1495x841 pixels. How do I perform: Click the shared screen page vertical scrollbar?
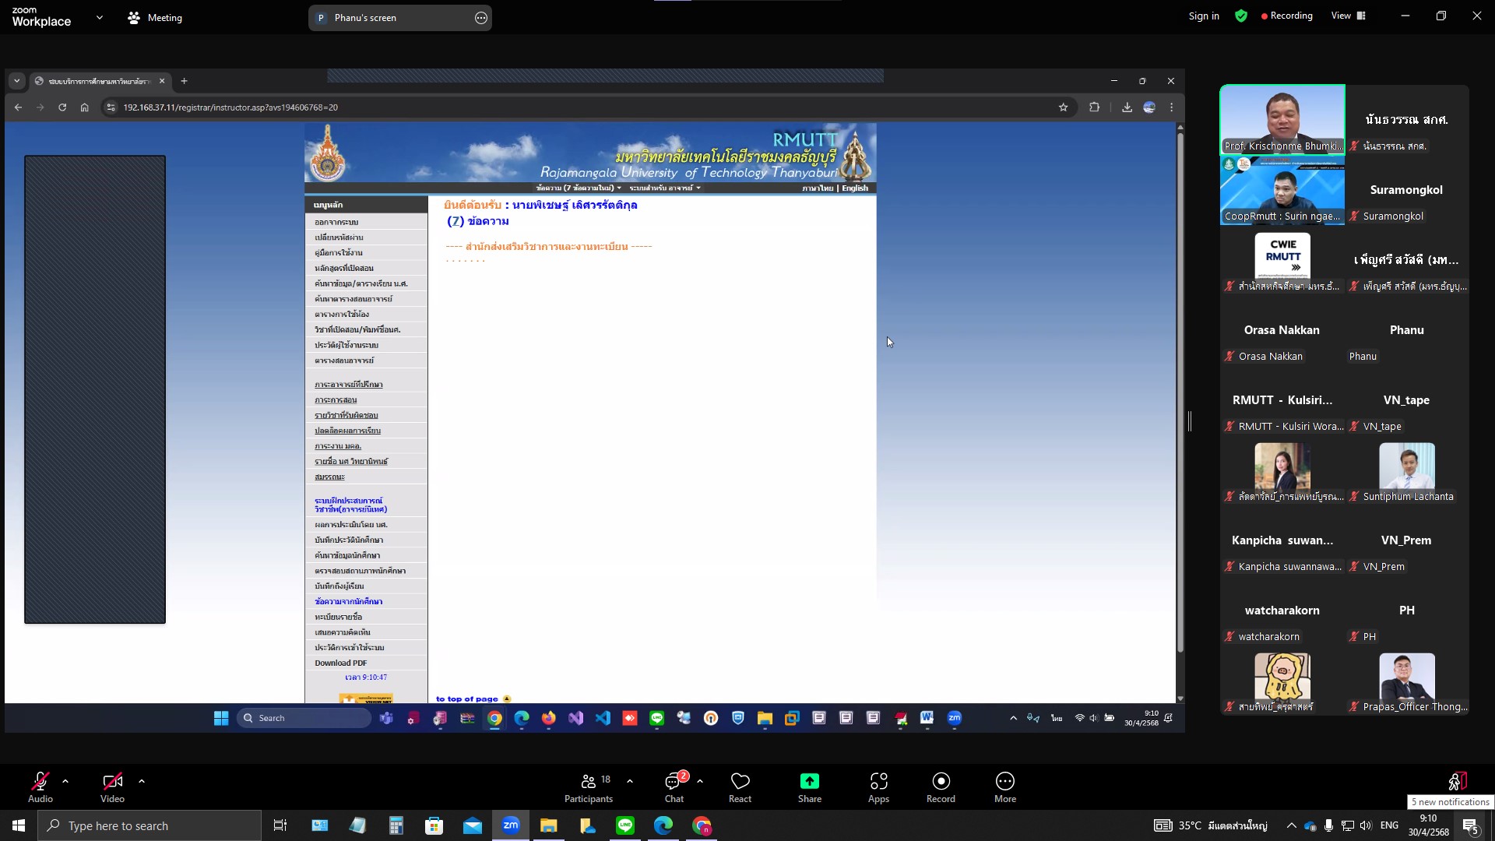coord(1180,393)
